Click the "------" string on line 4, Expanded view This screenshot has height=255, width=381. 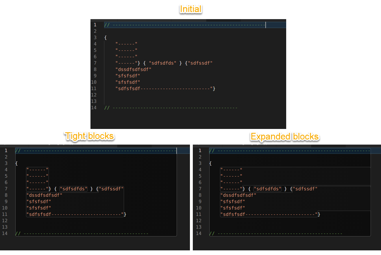pos(231,170)
